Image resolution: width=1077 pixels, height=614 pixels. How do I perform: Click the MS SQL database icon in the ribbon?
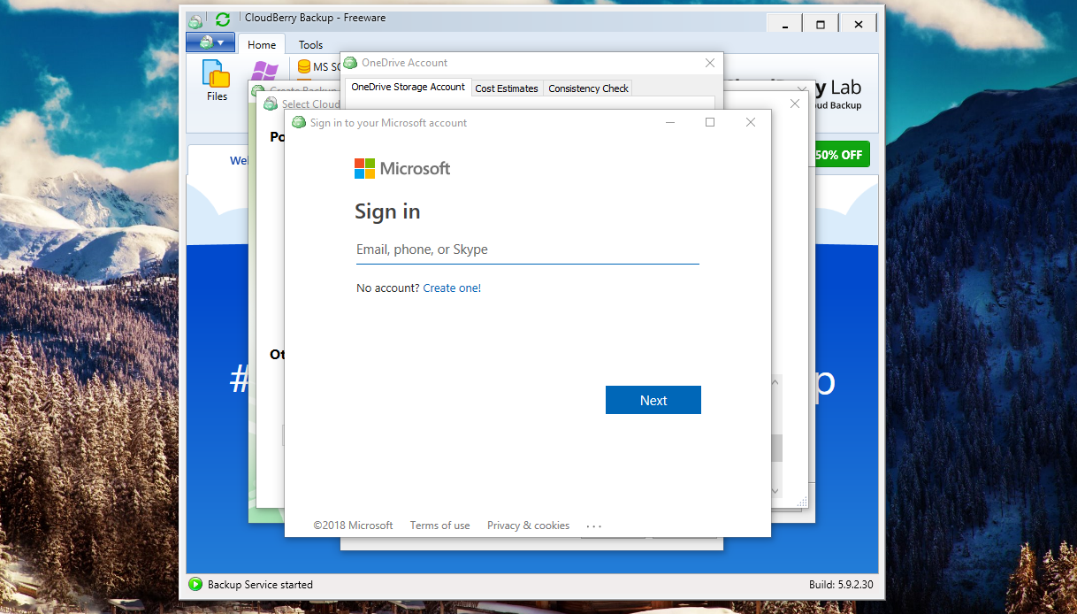point(304,66)
